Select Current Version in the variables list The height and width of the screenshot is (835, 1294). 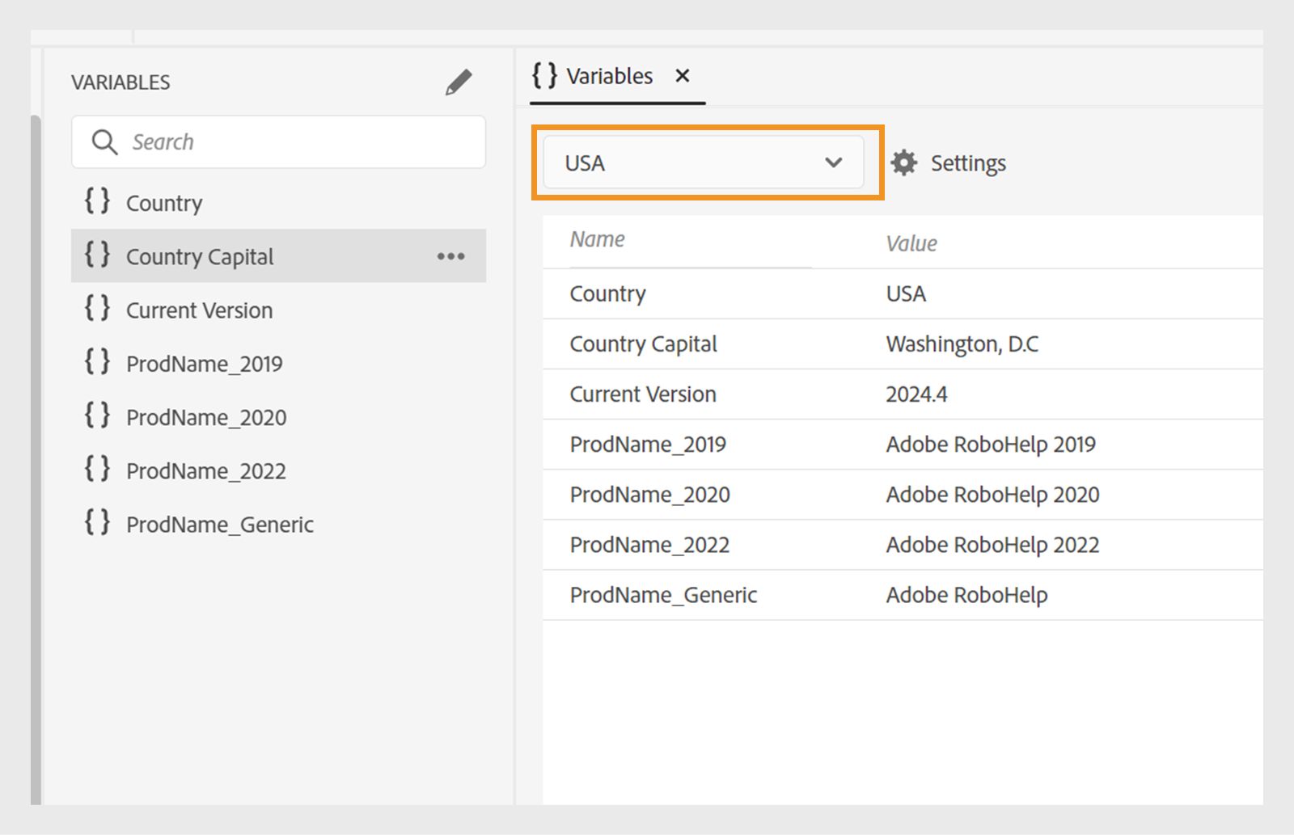278,310
